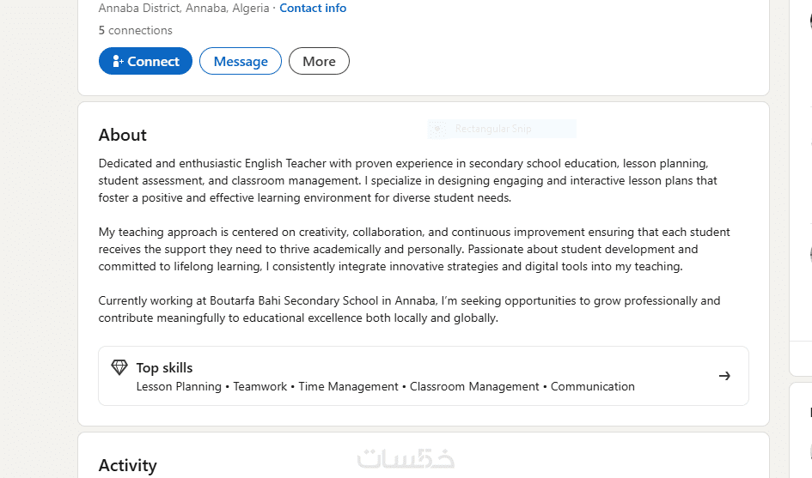Click the right arrow in Top skills
The width and height of the screenshot is (812, 478).
pos(724,376)
